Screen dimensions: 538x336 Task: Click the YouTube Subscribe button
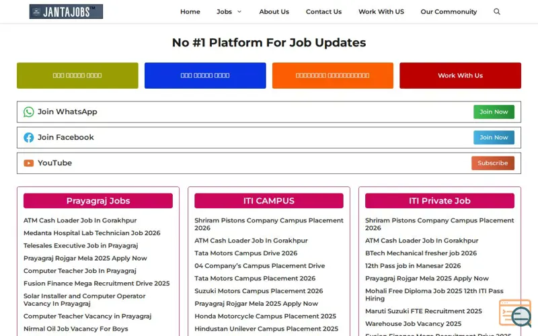pyautogui.click(x=493, y=163)
